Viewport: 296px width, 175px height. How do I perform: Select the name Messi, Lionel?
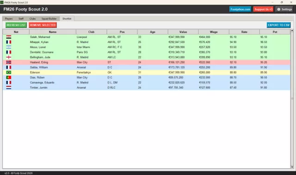(38, 47)
